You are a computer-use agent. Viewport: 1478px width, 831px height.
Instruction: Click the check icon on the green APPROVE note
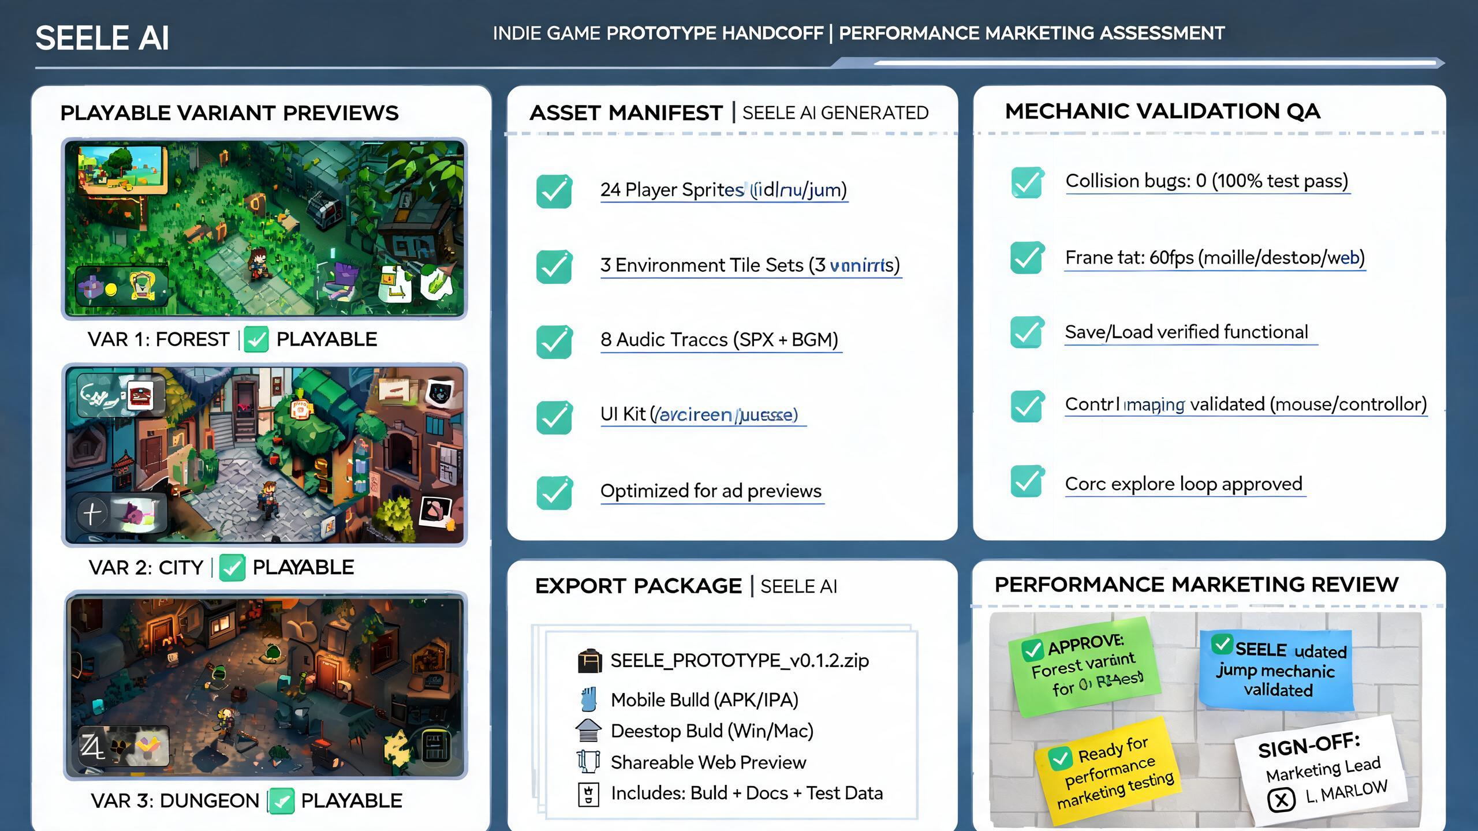point(1032,650)
